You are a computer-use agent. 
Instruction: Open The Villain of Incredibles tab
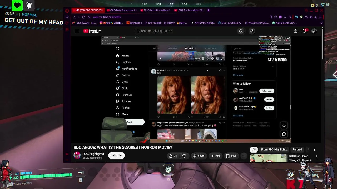[155, 10]
